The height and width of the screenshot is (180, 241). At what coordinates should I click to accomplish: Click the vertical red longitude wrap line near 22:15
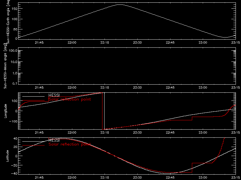(102, 111)
